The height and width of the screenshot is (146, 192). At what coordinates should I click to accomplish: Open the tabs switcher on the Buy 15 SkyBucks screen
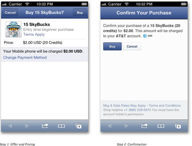[x=79, y=126]
